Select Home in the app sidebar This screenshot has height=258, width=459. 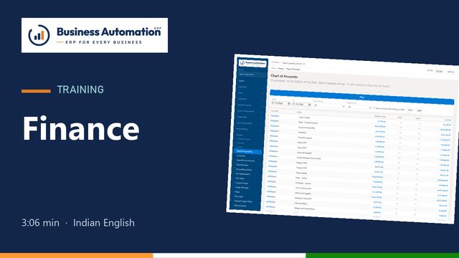pyautogui.click(x=242, y=81)
